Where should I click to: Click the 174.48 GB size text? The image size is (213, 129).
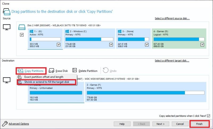[x=70, y=44]
